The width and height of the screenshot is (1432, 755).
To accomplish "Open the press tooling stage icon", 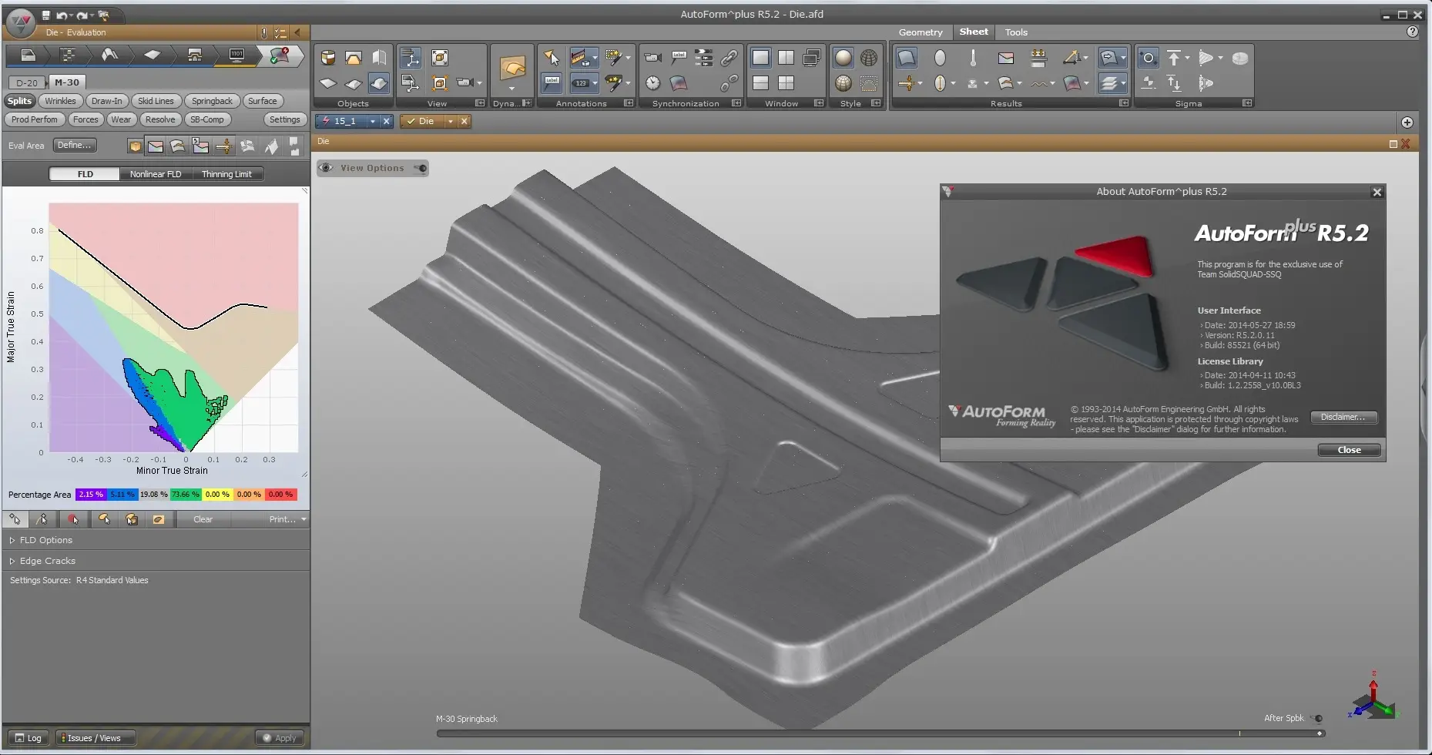I will [x=194, y=55].
